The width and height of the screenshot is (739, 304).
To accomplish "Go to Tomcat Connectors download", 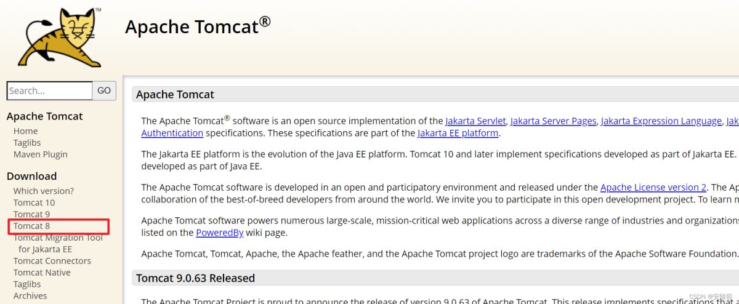I will click(52, 261).
